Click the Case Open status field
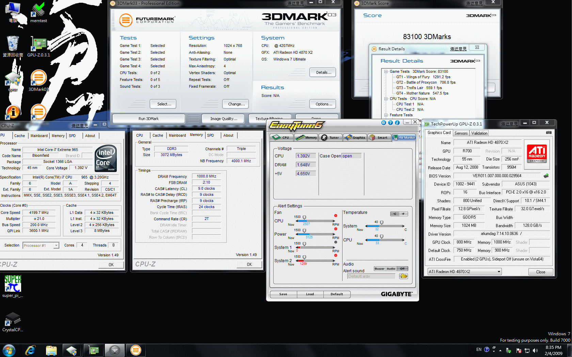The image size is (572, 357). [351, 156]
